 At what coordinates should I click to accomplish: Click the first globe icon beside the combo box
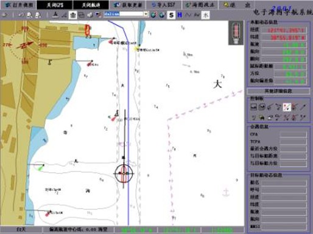click(x=153, y=15)
